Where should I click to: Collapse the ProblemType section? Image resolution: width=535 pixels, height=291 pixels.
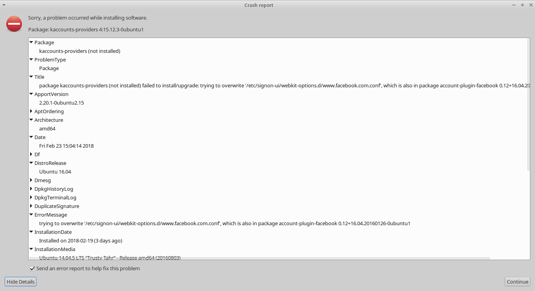(x=31, y=60)
